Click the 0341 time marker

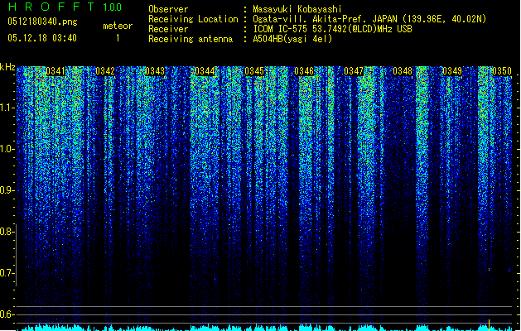pyautogui.click(x=55, y=71)
